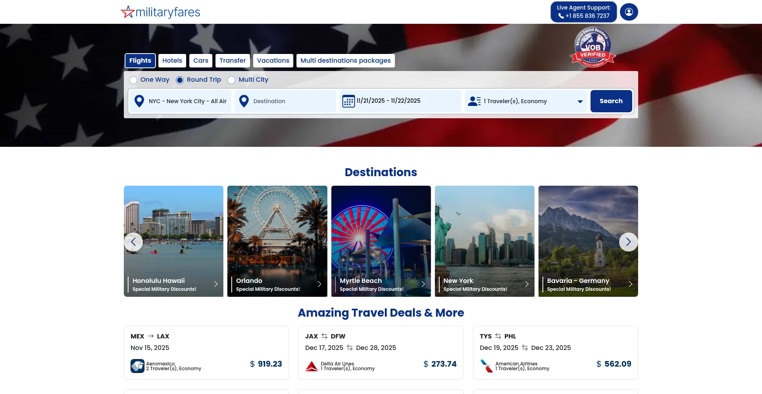This screenshot has width=762, height=394.
Task: Select the Round Trip radio button
Action: click(x=180, y=80)
